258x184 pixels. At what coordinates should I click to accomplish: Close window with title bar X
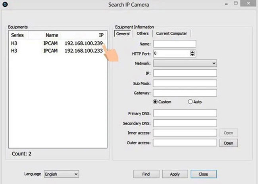[248, 3]
